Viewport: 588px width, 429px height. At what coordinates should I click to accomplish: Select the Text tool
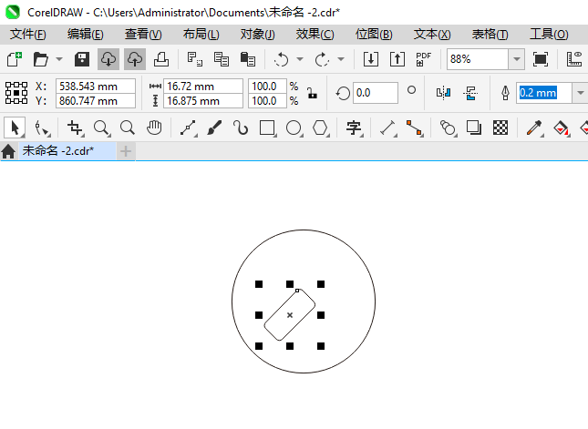click(x=354, y=128)
